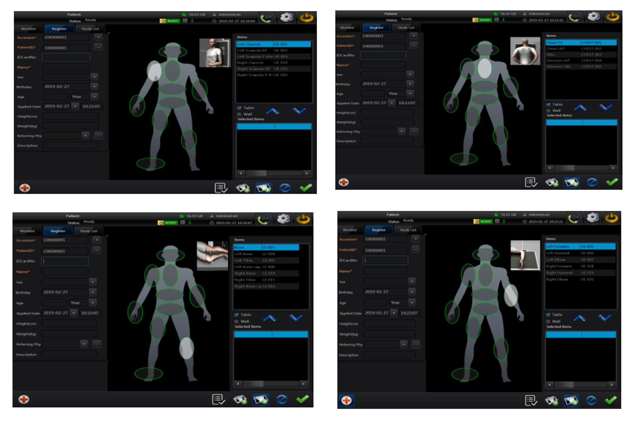The image size is (631, 422).
Task: Open Study List tab in Left Forearm screen
Action: (x=408, y=230)
